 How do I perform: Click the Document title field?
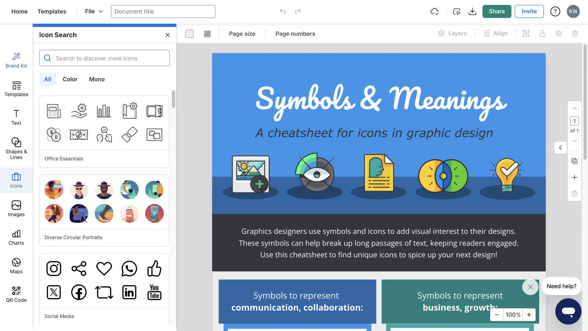tap(163, 11)
